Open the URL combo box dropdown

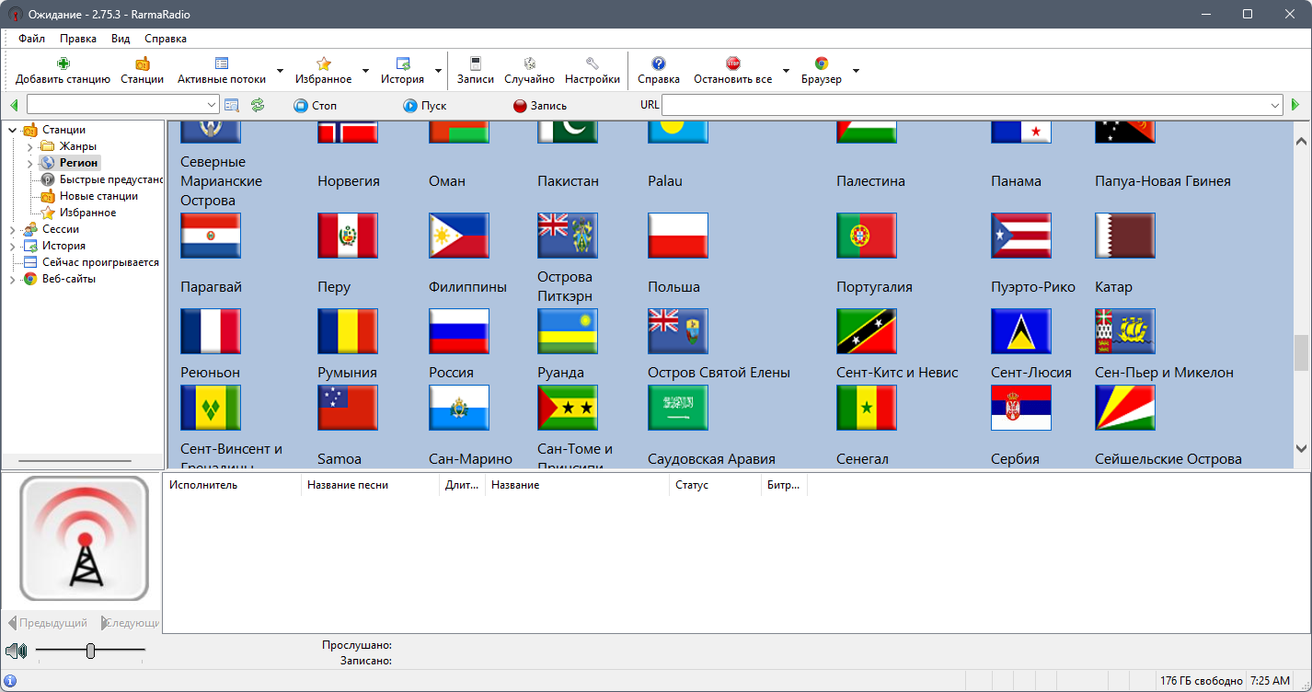coord(1275,105)
